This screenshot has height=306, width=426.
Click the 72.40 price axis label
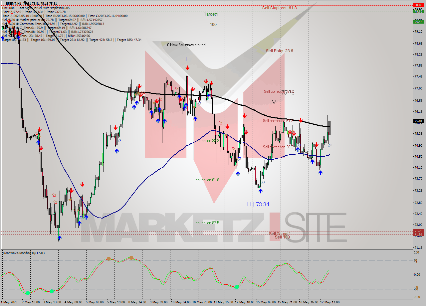click(418, 214)
